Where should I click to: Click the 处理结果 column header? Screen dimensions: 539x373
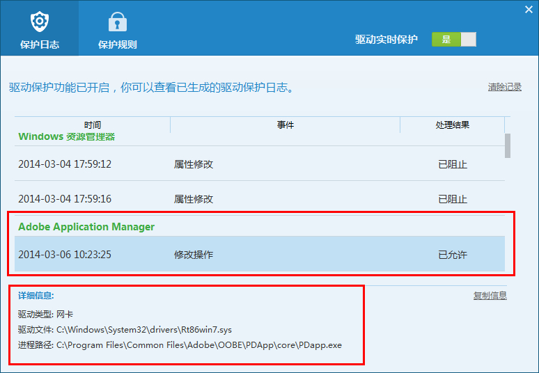[453, 125]
